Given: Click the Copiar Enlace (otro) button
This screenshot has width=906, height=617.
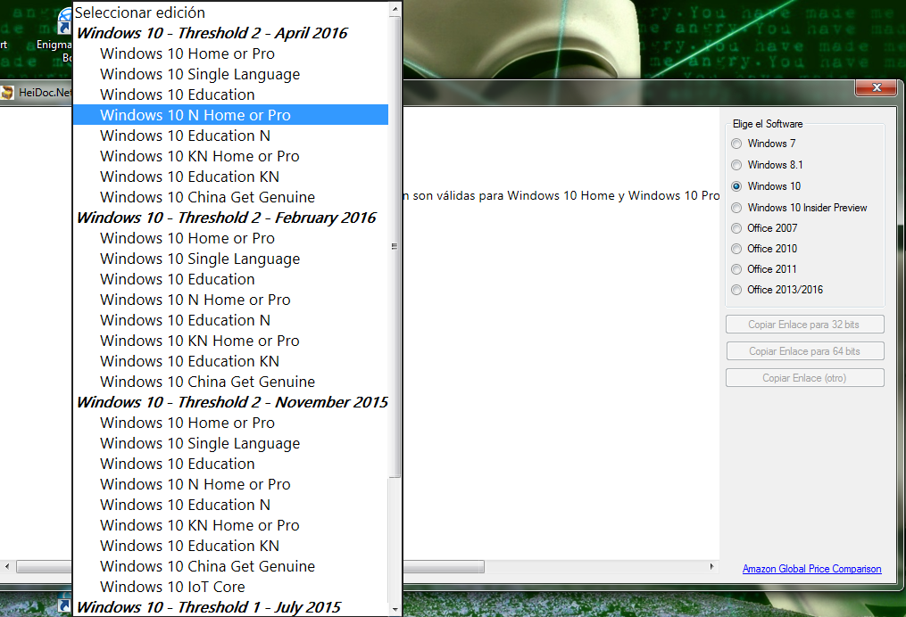Looking at the screenshot, I should 803,377.
